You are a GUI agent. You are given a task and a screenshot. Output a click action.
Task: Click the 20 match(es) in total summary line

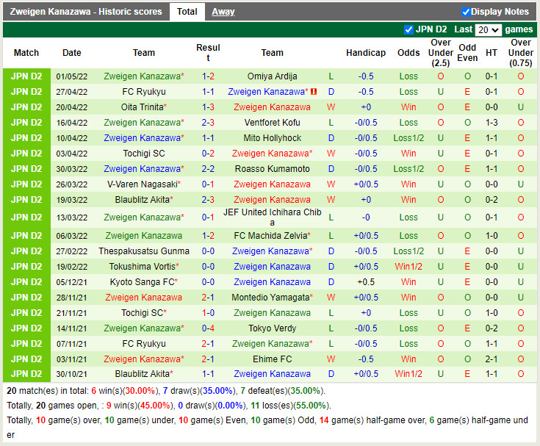click(165, 391)
